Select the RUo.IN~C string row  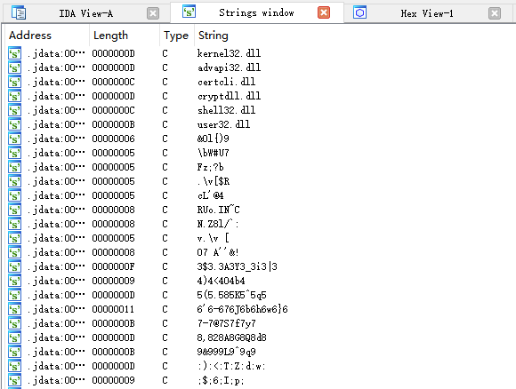[260, 210]
